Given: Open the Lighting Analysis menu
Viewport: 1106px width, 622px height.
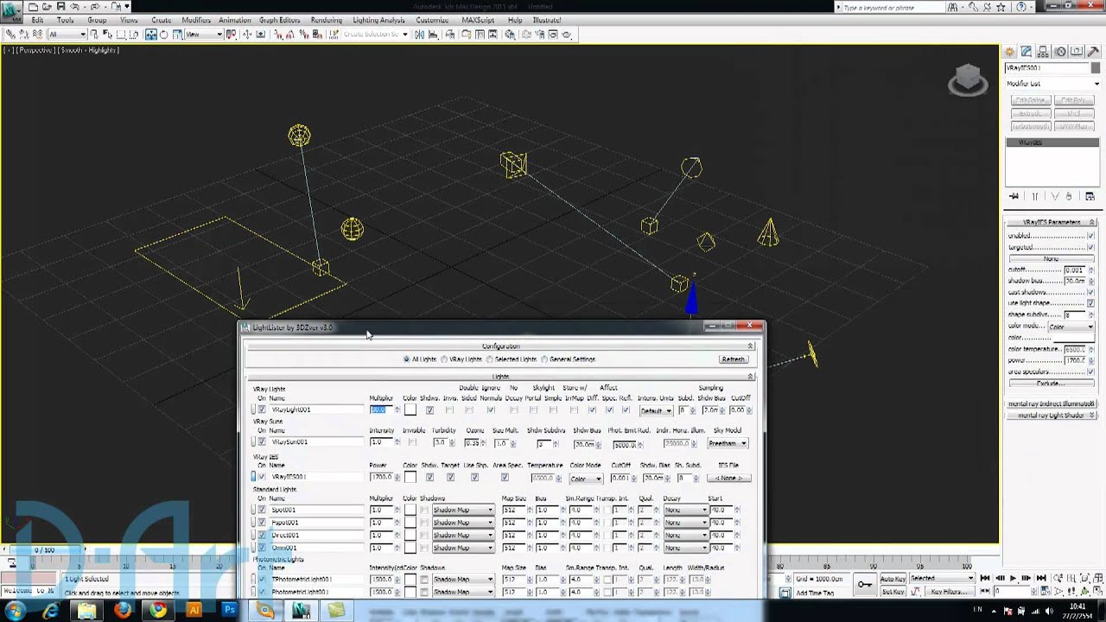Looking at the screenshot, I should coord(378,20).
